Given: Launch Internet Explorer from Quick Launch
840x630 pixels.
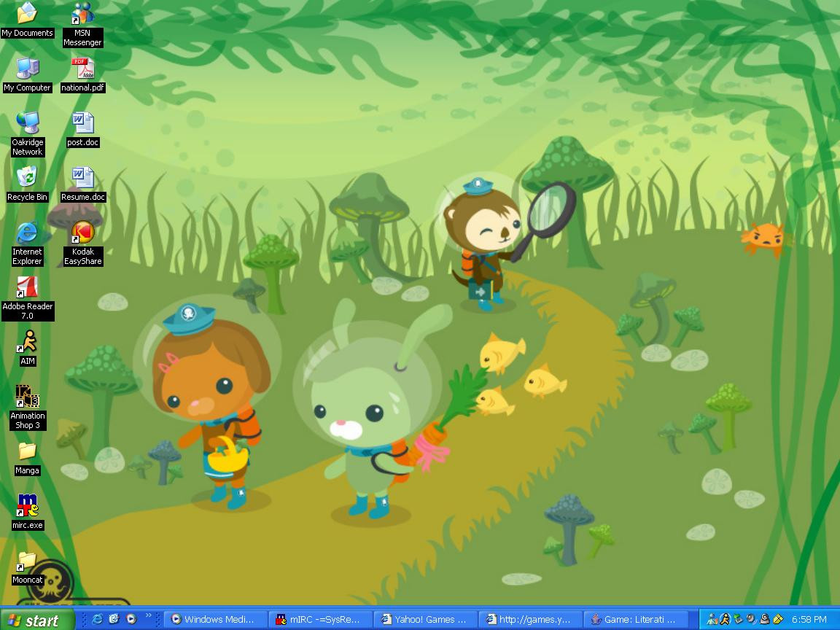Looking at the screenshot, I should tap(98, 619).
